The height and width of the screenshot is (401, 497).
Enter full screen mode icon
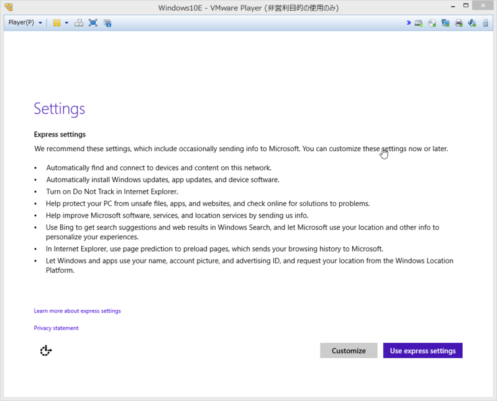93,23
